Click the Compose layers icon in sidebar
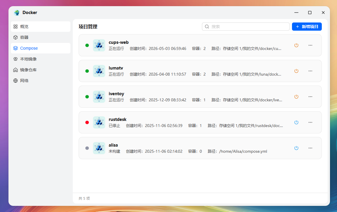Screen dimensions: 337x212 [x=15, y=48]
